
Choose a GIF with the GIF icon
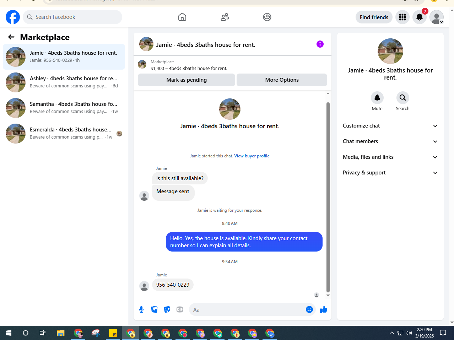click(x=180, y=309)
